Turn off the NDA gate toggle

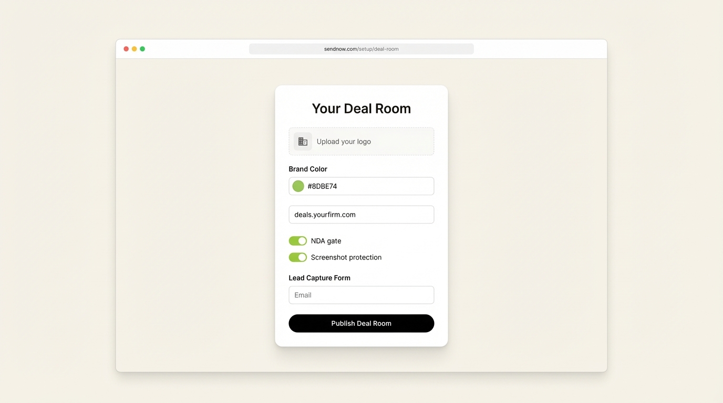(297, 240)
